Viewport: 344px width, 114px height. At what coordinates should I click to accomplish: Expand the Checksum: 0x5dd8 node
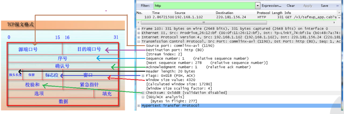tap(143, 93)
